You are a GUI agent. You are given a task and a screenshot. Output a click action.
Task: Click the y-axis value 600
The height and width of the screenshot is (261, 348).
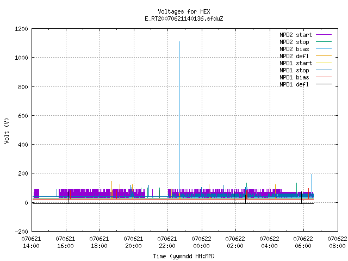[x=23, y=116]
